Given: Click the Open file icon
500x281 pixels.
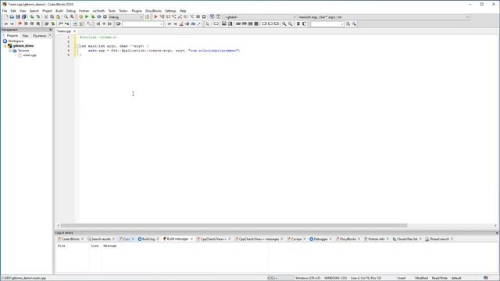Looking at the screenshot, I should tap(12, 17).
